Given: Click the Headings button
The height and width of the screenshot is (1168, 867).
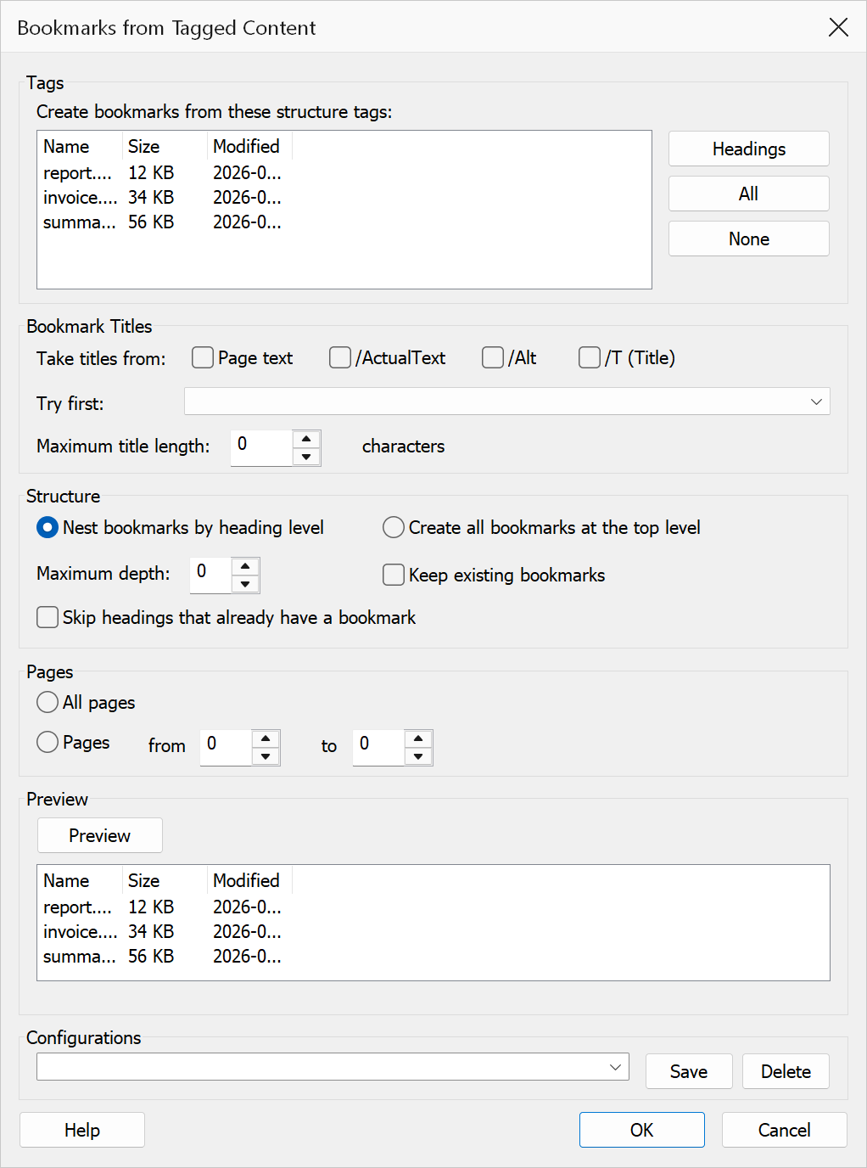Looking at the screenshot, I should [749, 149].
